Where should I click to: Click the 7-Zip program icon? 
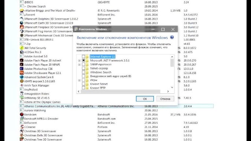click(x=22, y=44)
